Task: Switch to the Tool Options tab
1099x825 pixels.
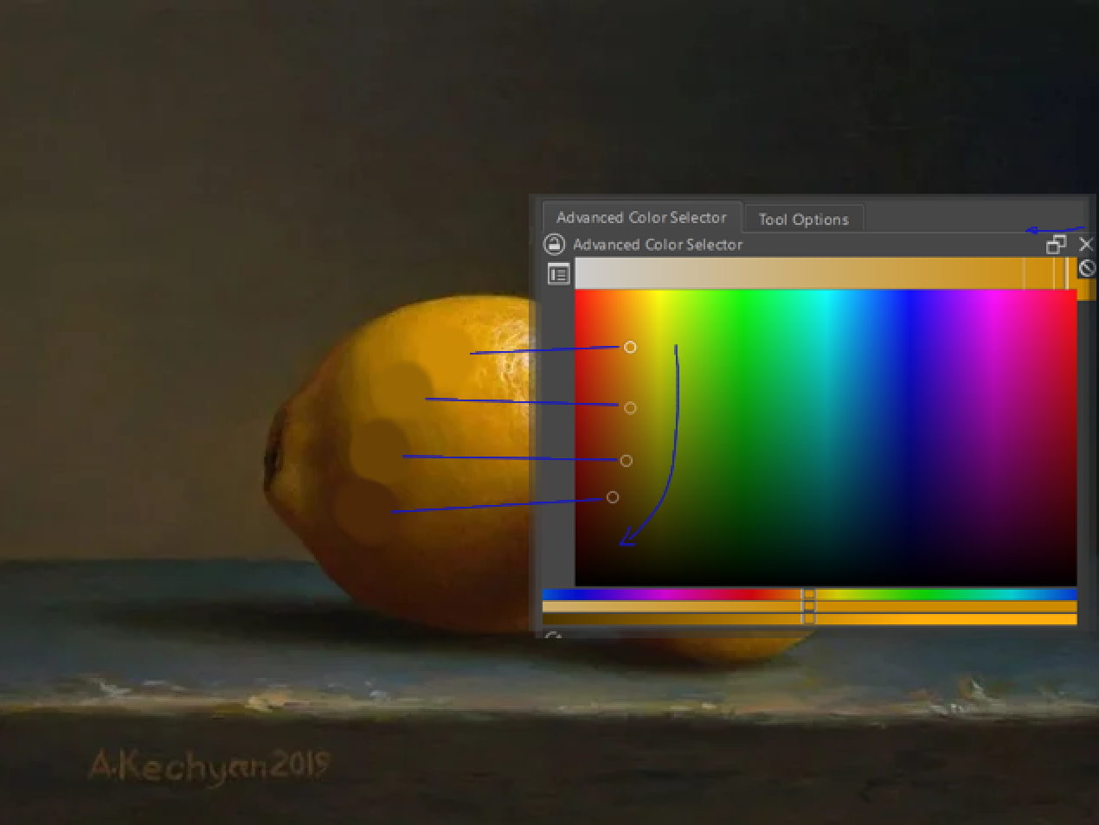Action: tap(803, 219)
